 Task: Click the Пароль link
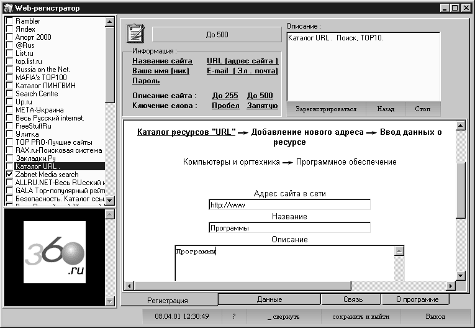(x=146, y=81)
